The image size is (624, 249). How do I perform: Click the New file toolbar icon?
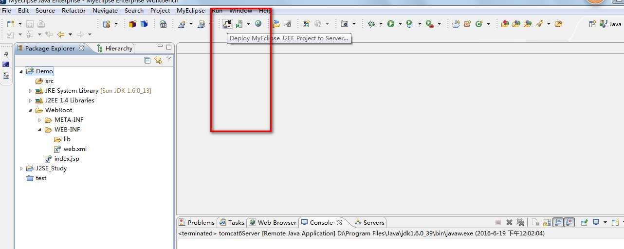click(x=11, y=24)
